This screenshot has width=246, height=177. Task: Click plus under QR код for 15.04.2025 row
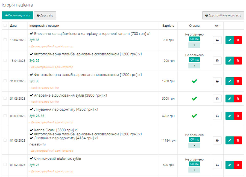[x=194, y=66]
